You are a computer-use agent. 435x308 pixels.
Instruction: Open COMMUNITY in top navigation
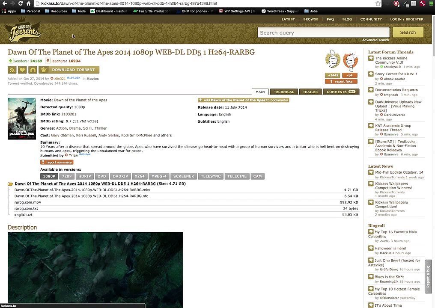point(371,19)
